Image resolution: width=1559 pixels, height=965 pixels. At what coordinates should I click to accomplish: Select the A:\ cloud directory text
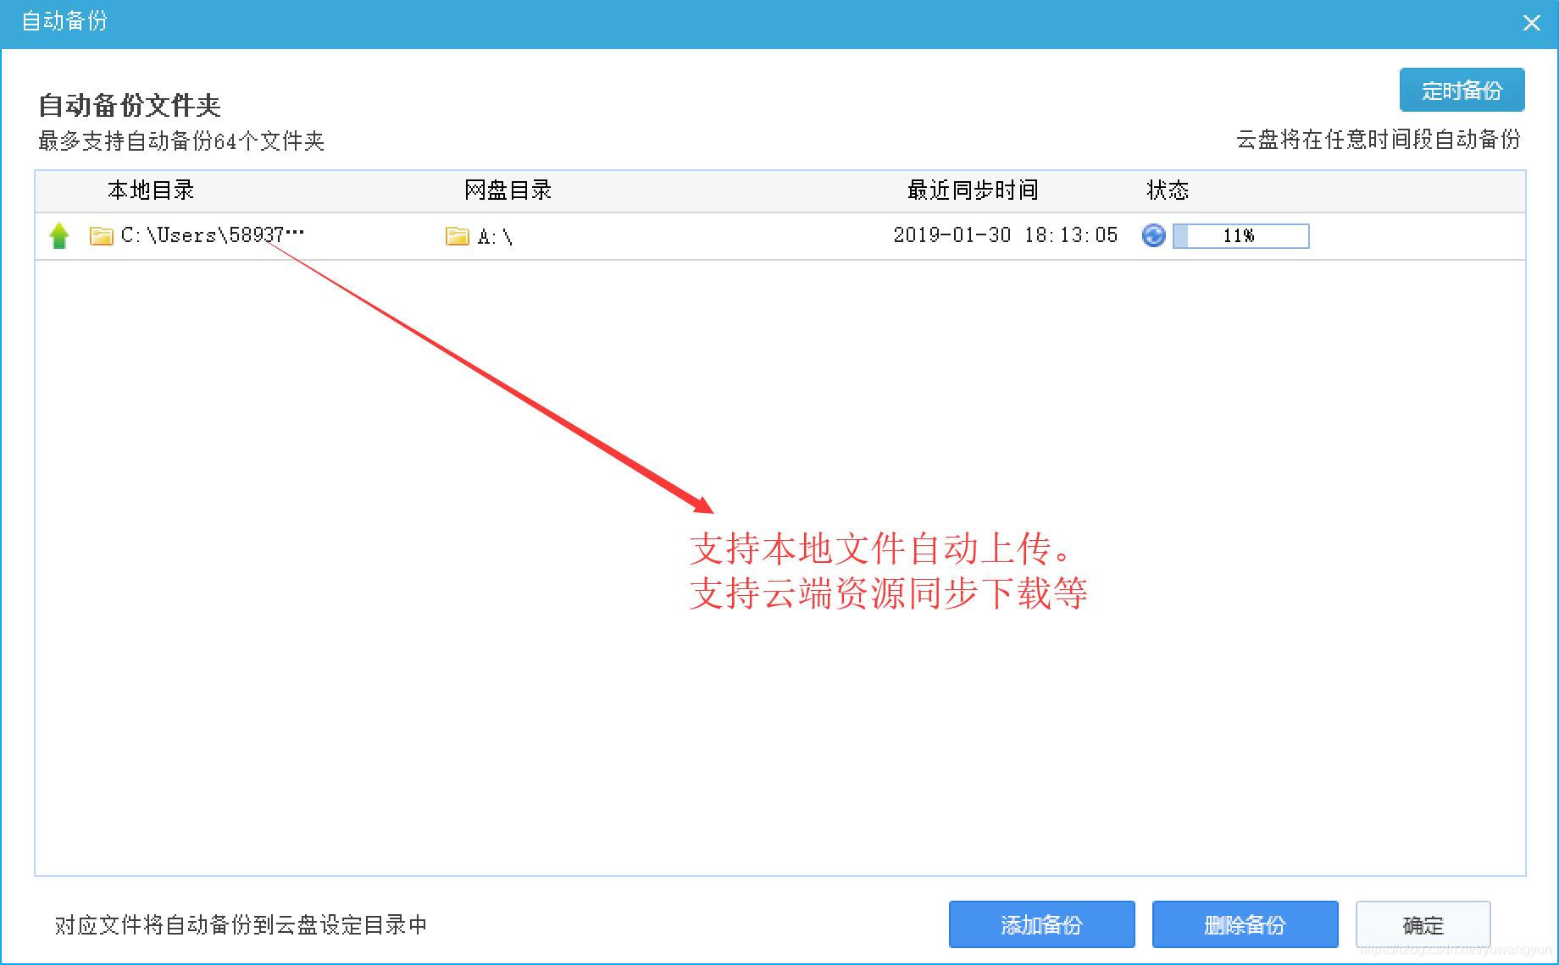click(x=495, y=237)
